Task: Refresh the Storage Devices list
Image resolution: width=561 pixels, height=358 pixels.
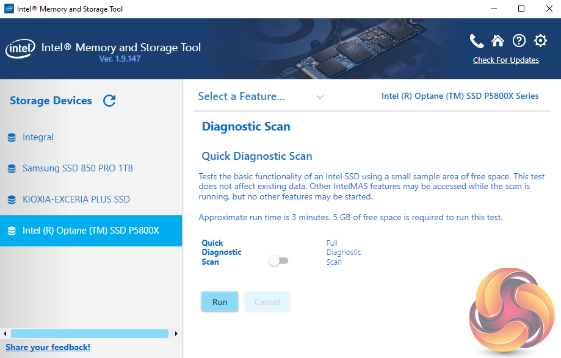Action: (x=109, y=101)
